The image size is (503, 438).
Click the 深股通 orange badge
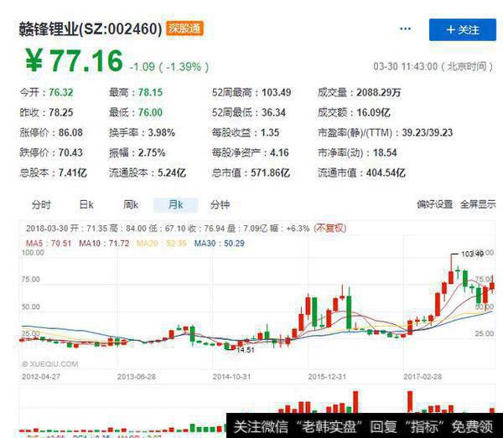point(184,28)
